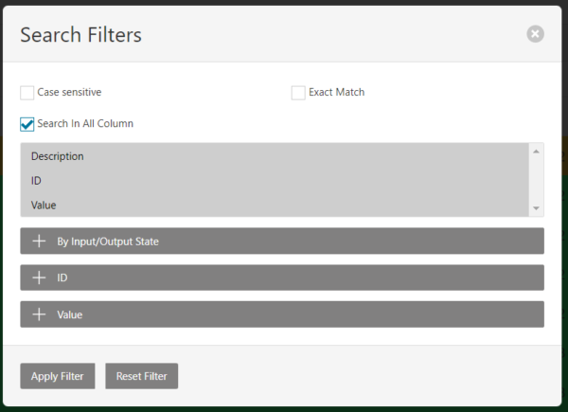Choose Value in the column list
Image resolution: width=568 pixels, height=412 pixels.
(44, 205)
